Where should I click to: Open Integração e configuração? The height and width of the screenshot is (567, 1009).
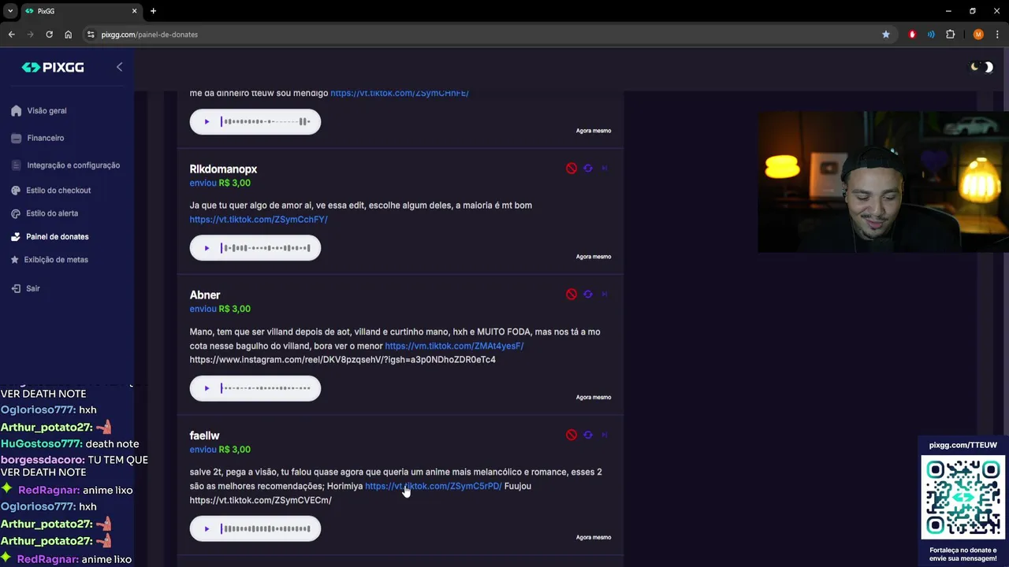click(67, 165)
